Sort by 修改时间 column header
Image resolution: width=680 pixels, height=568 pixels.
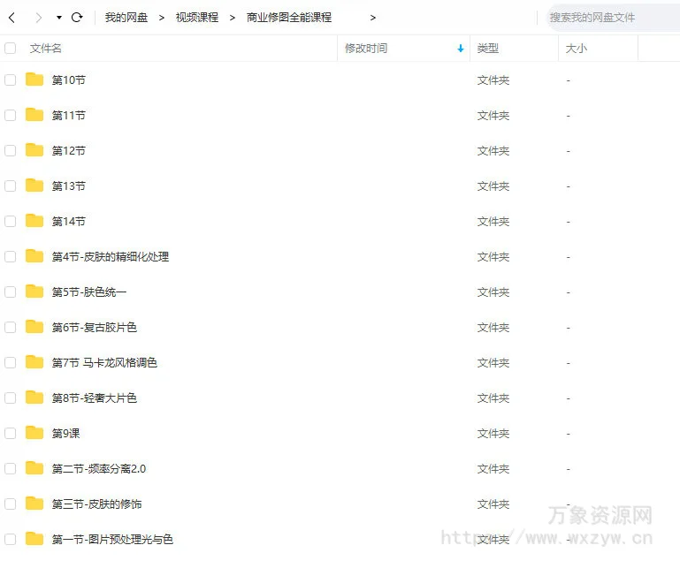click(366, 48)
